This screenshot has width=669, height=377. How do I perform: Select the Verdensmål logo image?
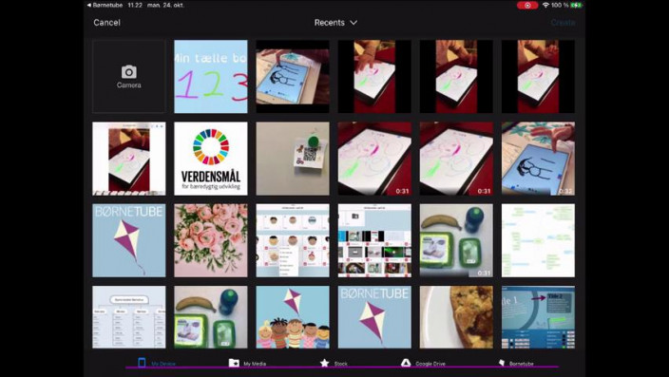pyautogui.click(x=211, y=159)
